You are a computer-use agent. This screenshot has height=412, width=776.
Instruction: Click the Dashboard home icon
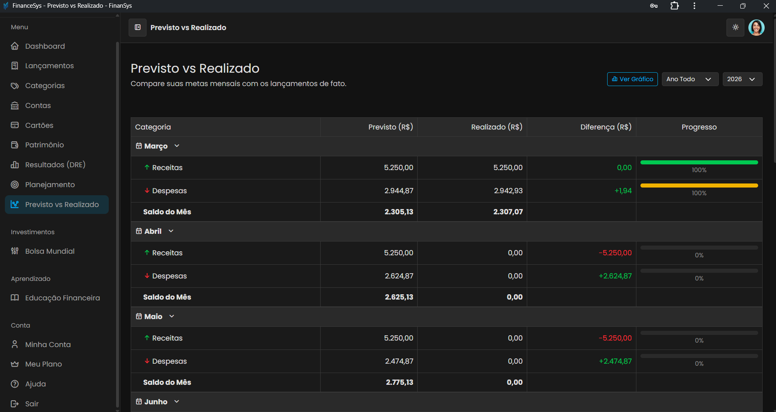(15, 46)
